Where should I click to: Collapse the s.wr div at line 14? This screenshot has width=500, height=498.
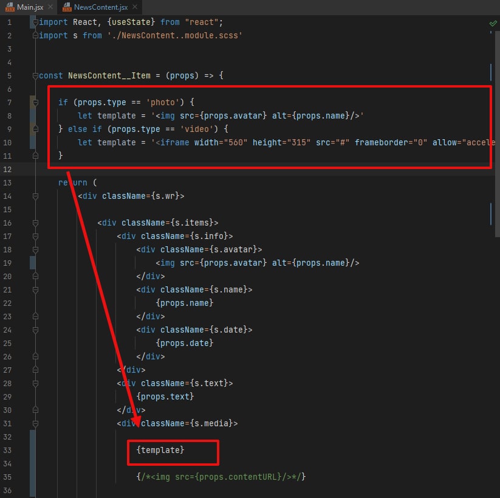(35, 196)
